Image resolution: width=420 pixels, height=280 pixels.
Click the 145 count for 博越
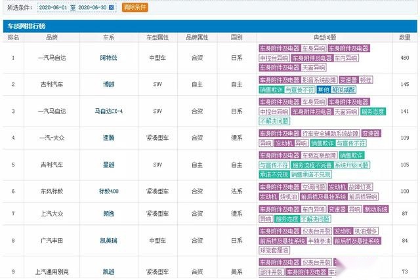pyautogui.click(x=405, y=85)
